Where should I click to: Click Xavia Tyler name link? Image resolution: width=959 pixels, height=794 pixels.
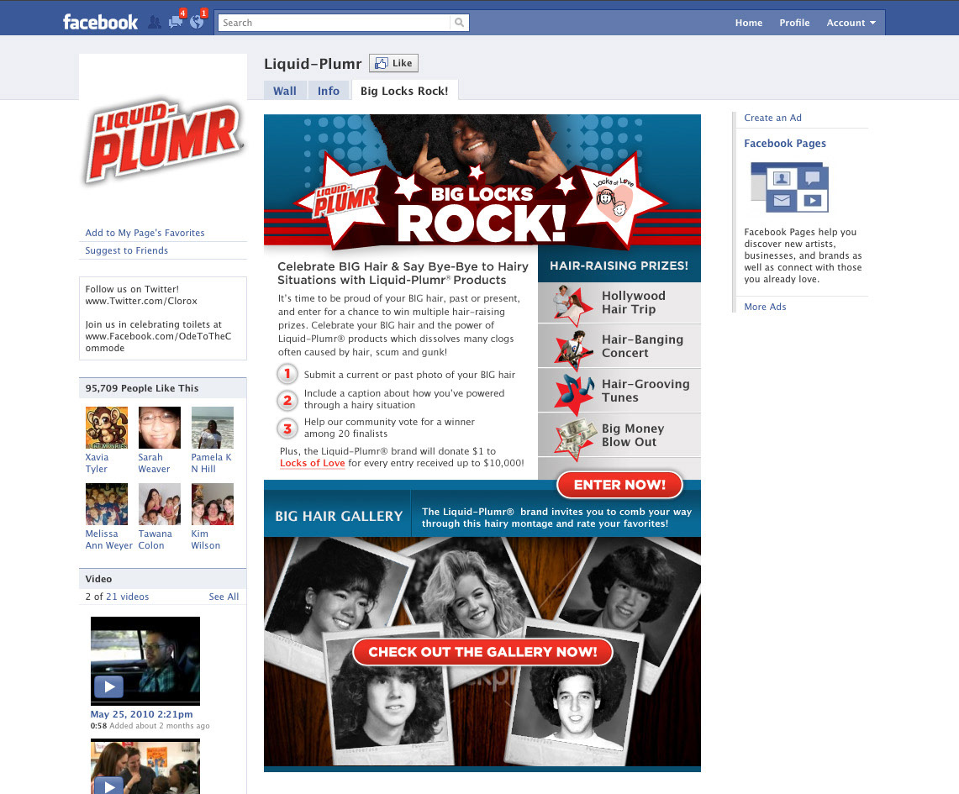(x=97, y=463)
